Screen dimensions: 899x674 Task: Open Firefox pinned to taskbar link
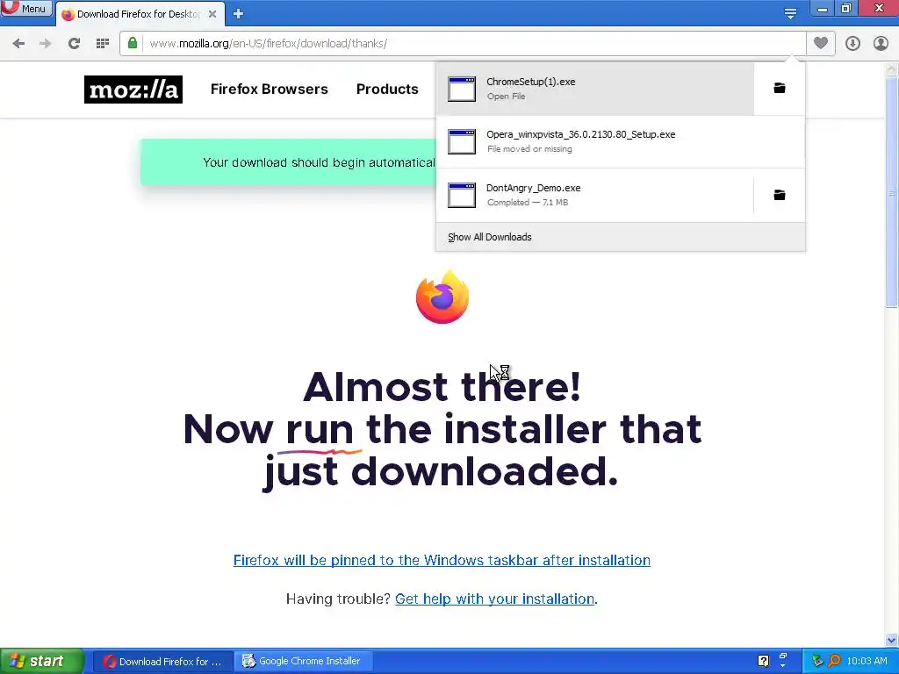tap(442, 560)
